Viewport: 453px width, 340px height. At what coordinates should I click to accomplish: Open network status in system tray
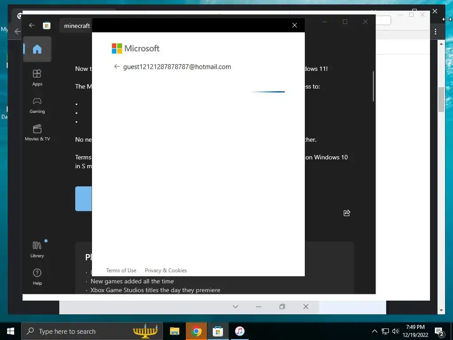385,331
